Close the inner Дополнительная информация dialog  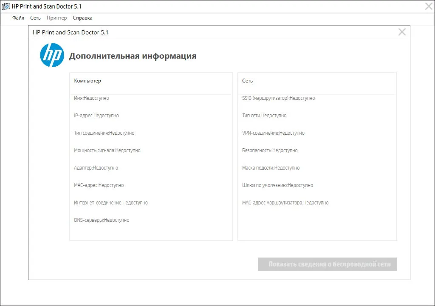(402, 32)
